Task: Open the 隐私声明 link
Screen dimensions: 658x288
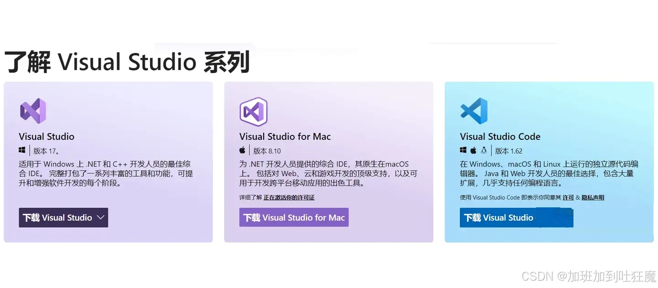Action: (x=593, y=198)
